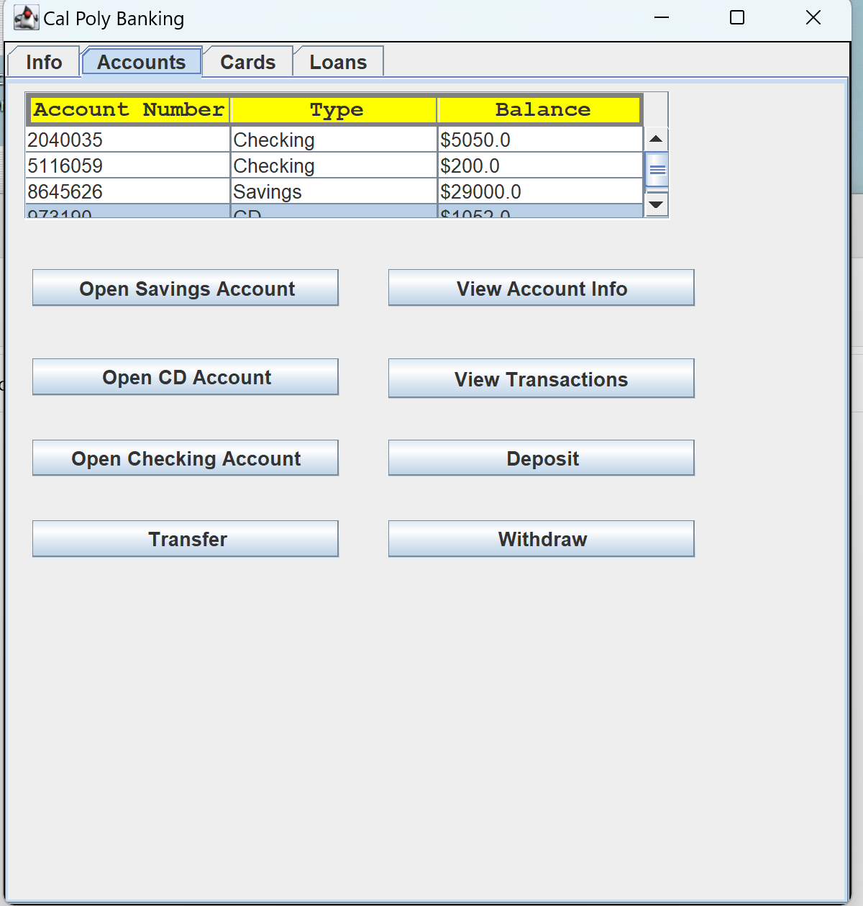Close the Cal Poly Banking window
This screenshot has height=906, width=863.
point(813,17)
